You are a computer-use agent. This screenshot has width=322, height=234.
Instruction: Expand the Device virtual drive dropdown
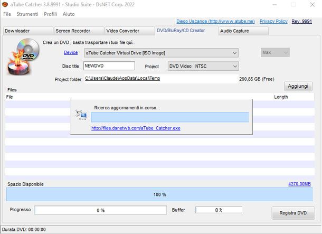pyautogui.click(x=234, y=53)
